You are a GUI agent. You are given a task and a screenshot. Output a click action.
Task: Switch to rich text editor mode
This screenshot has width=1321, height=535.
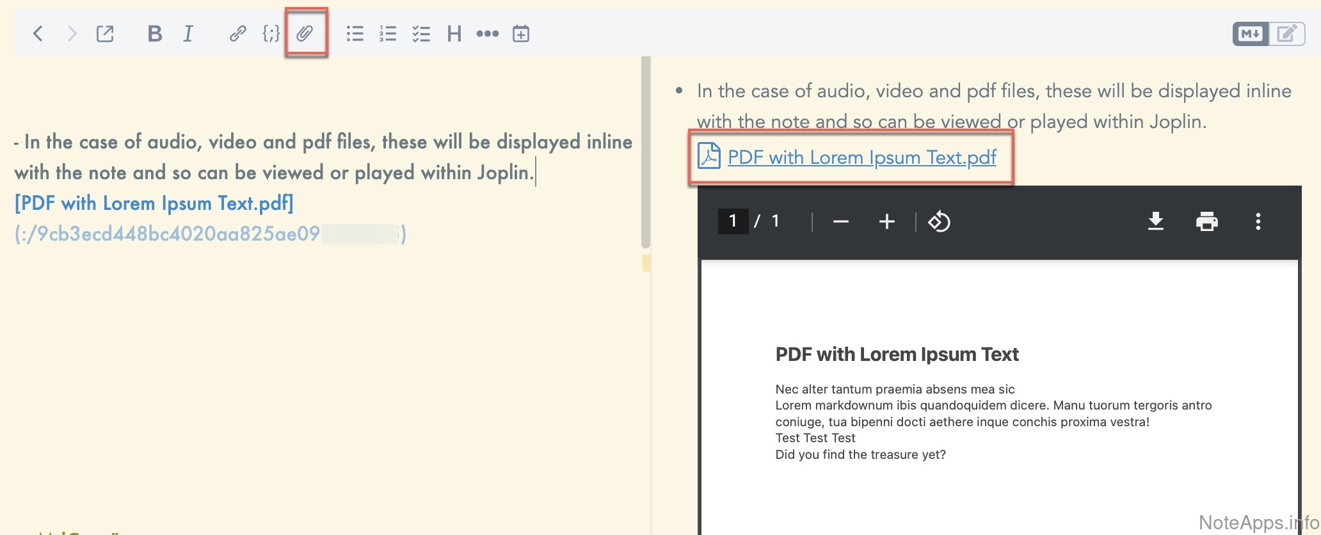(1286, 33)
